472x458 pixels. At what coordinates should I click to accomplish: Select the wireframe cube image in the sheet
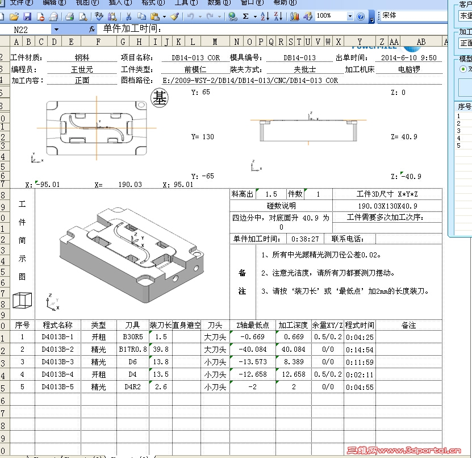22,300
